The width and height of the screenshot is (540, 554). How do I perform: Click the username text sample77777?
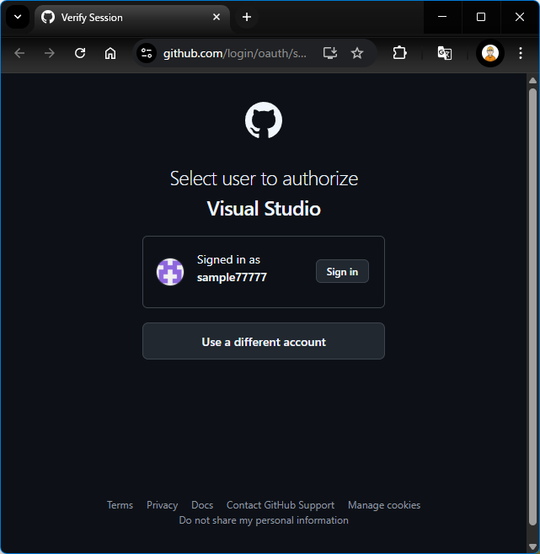pyautogui.click(x=232, y=277)
